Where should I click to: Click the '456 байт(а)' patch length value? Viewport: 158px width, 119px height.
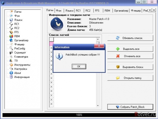(96, 30)
